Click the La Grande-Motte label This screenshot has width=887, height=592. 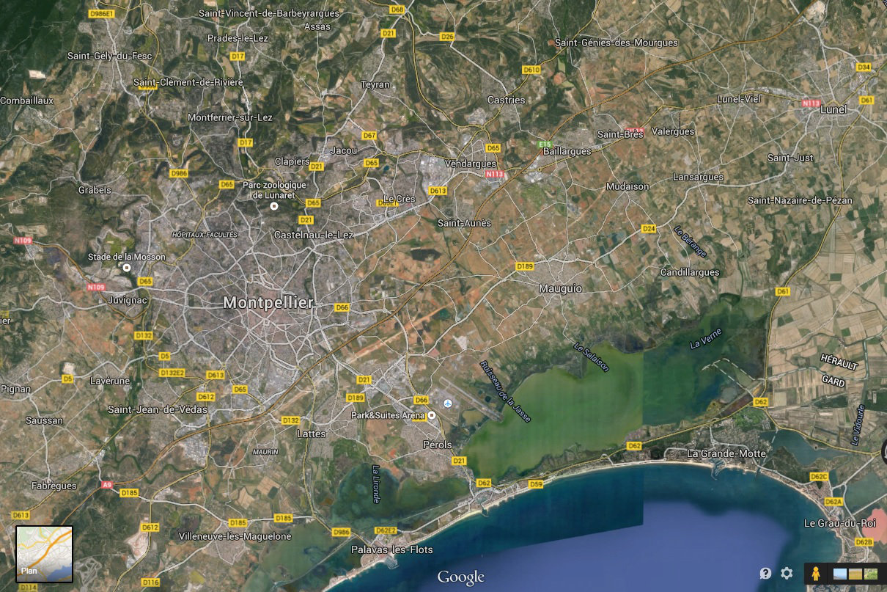tap(726, 453)
